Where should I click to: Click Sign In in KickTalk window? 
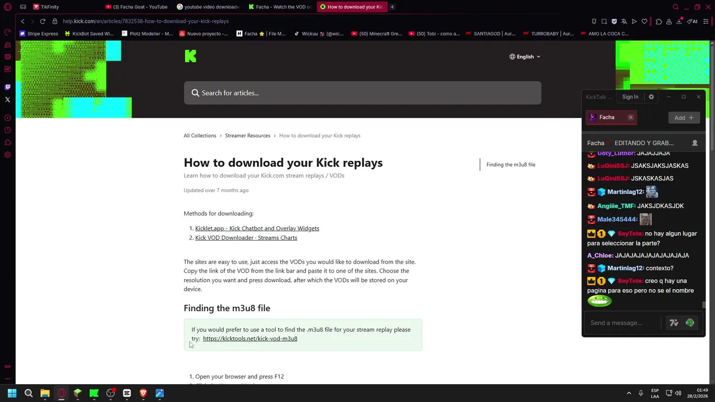(630, 97)
